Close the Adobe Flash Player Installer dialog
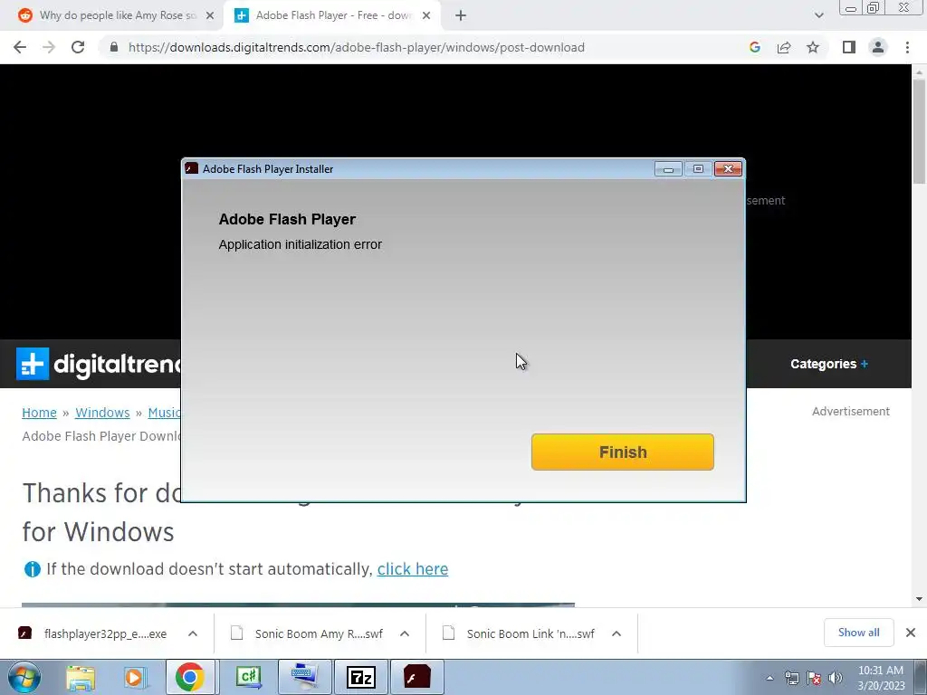The width and height of the screenshot is (927, 695). click(x=729, y=169)
